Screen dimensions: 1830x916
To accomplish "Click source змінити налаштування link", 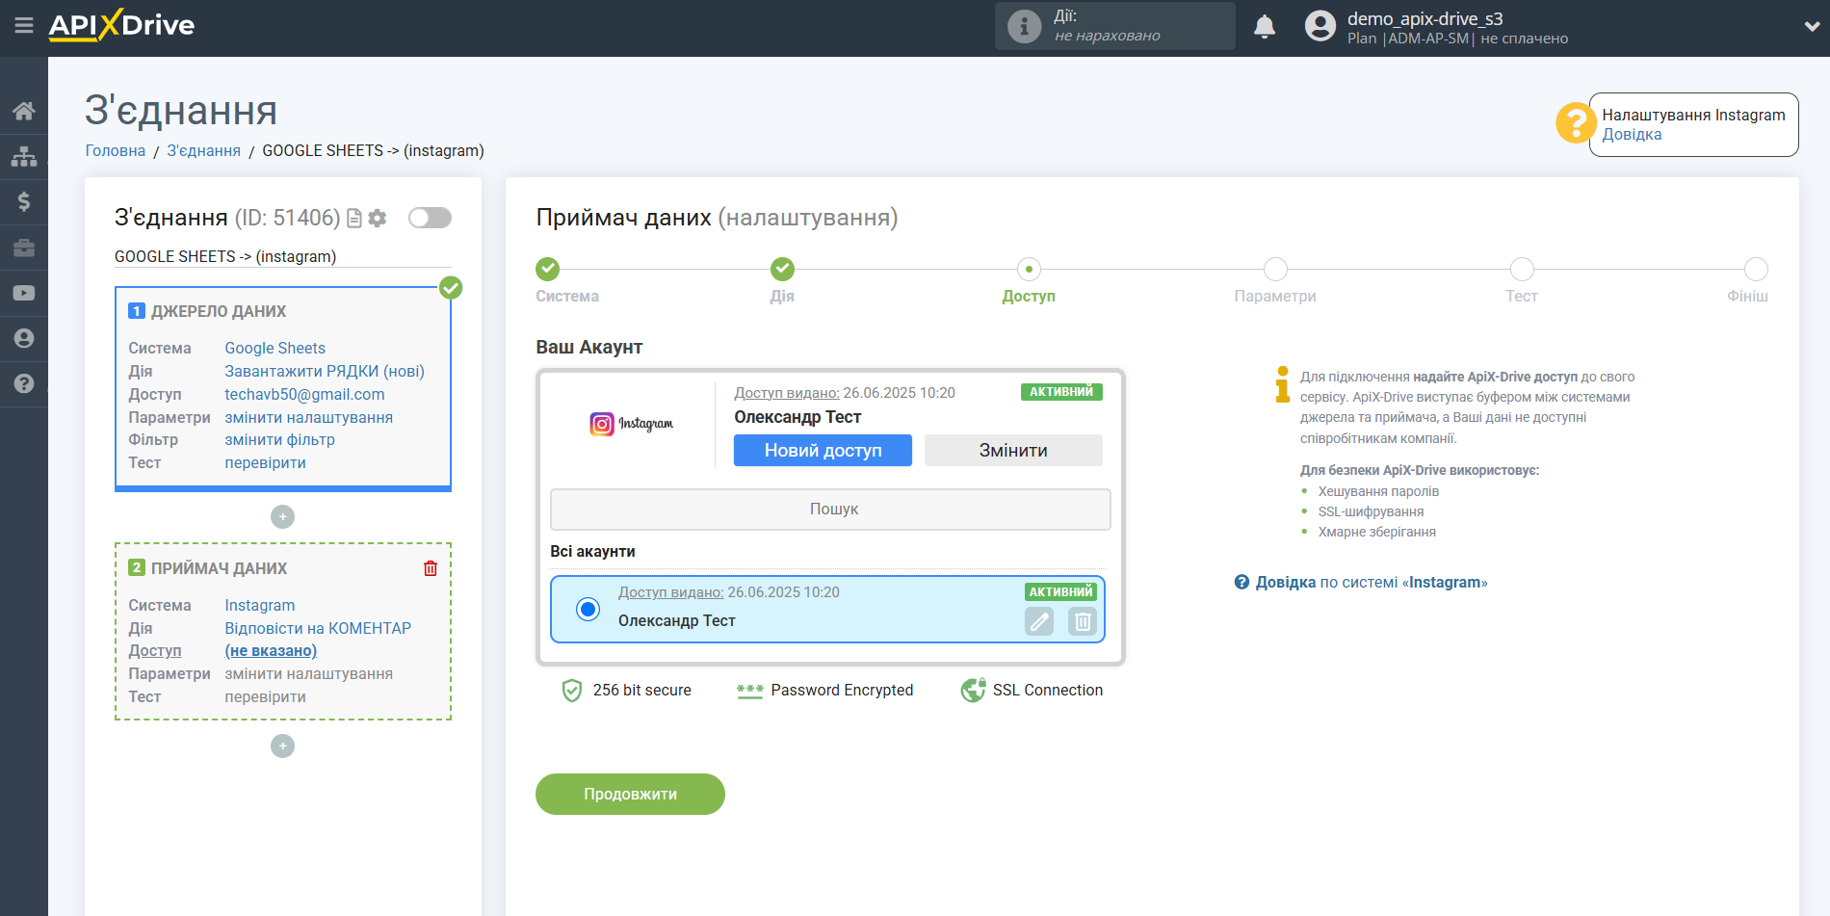I will [x=309, y=417].
